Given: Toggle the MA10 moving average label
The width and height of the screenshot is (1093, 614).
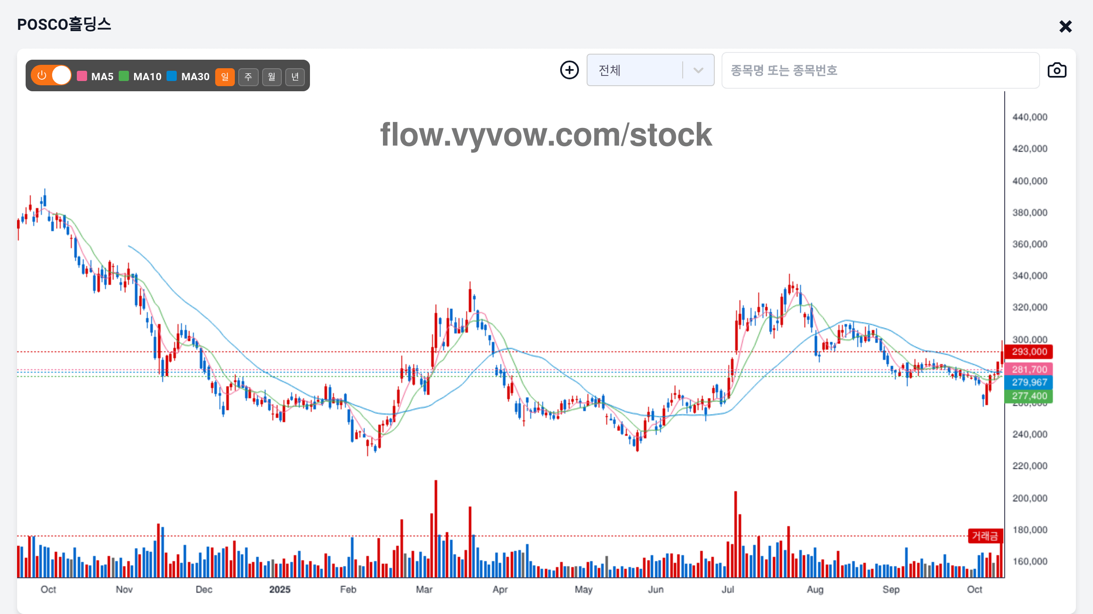Looking at the screenshot, I should pos(147,77).
